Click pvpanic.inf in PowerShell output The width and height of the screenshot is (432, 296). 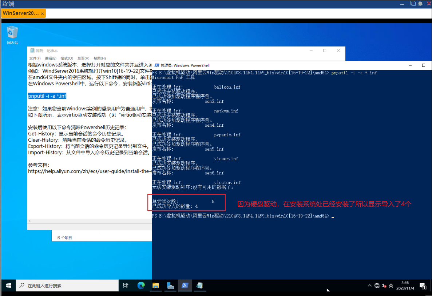[x=227, y=135]
